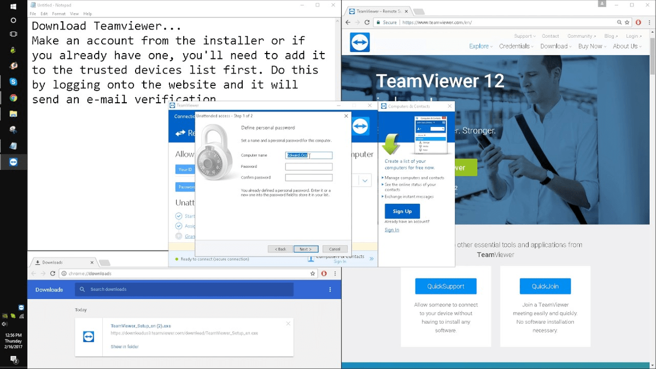
Task: Open Chrome from the taskbar
Action: click(13, 96)
